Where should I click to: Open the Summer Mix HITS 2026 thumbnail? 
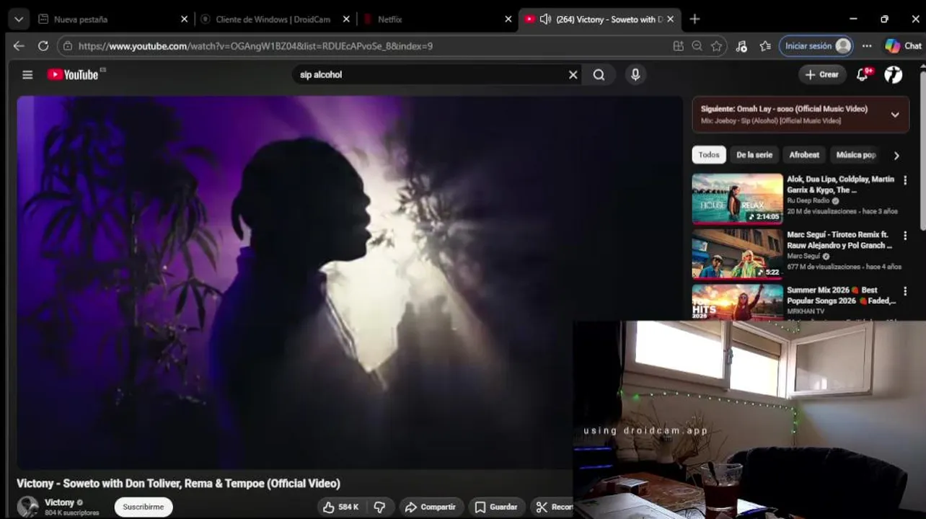[x=737, y=303]
